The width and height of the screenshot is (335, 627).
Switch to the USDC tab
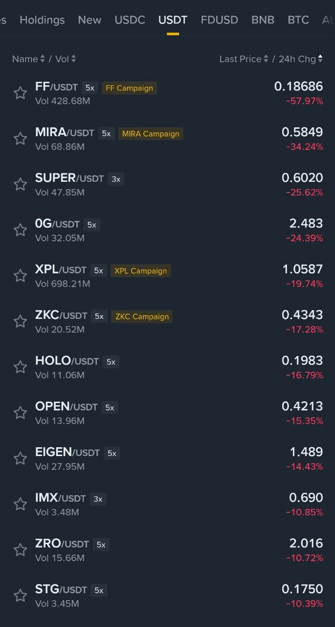pyautogui.click(x=130, y=20)
